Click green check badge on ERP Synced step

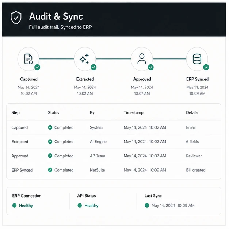(206, 67)
